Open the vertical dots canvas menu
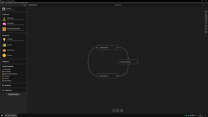Image resolution: width=208 pixels, height=117 pixels. pos(206,8)
